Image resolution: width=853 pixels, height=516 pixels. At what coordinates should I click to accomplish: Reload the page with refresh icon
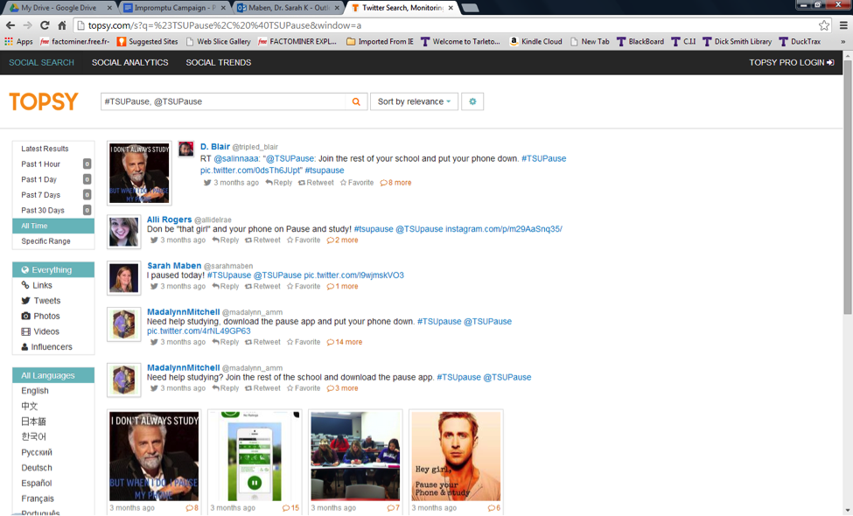coord(45,25)
